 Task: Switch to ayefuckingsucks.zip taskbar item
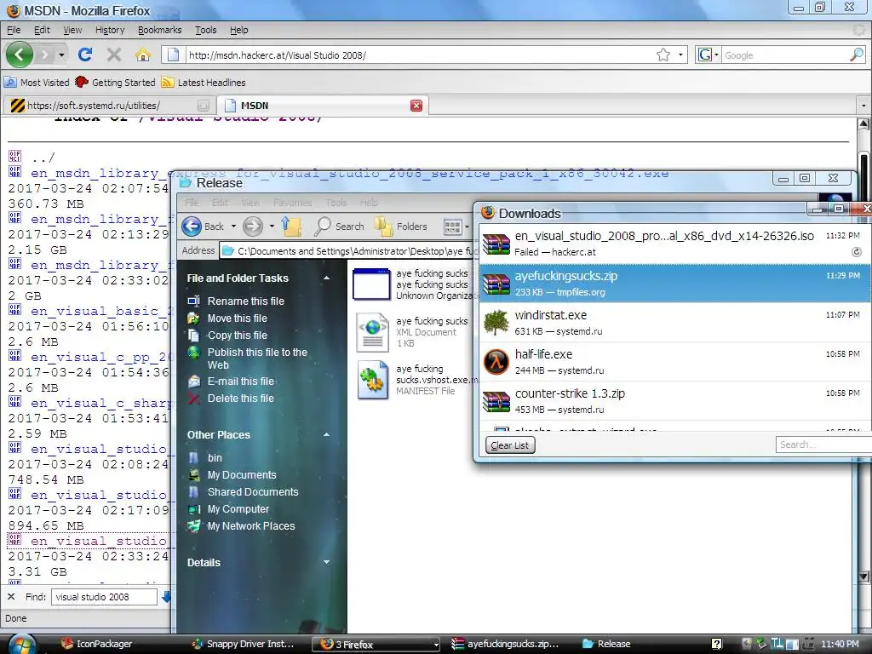point(506,644)
